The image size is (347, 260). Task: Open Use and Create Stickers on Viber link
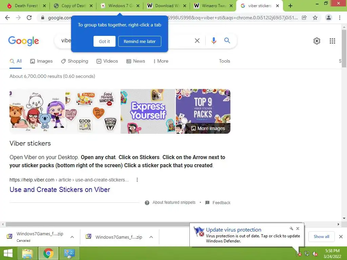[x=60, y=190]
